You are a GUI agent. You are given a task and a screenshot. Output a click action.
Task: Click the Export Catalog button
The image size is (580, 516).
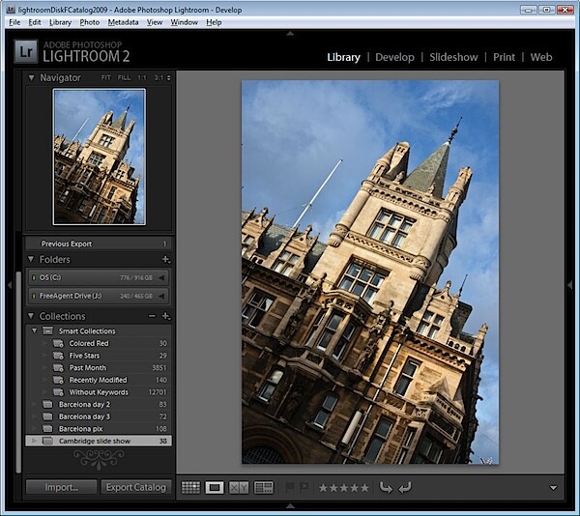coord(136,487)
